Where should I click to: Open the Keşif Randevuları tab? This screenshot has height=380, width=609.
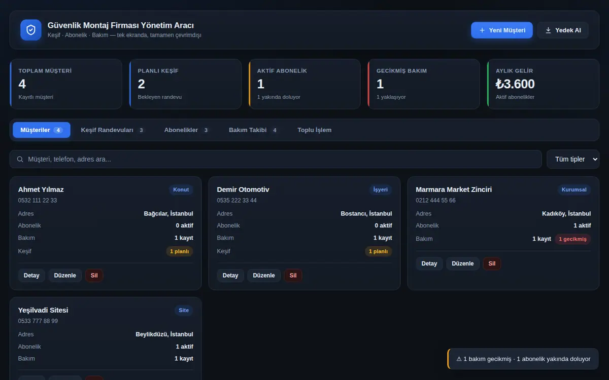[x=113, y=130]
